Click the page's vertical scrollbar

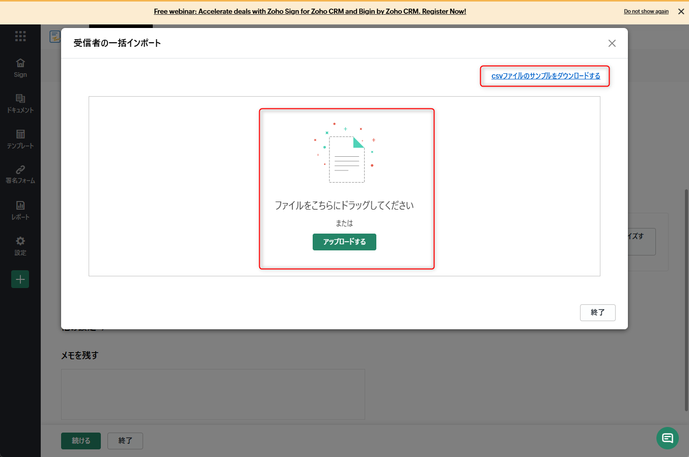click(686, 300)
